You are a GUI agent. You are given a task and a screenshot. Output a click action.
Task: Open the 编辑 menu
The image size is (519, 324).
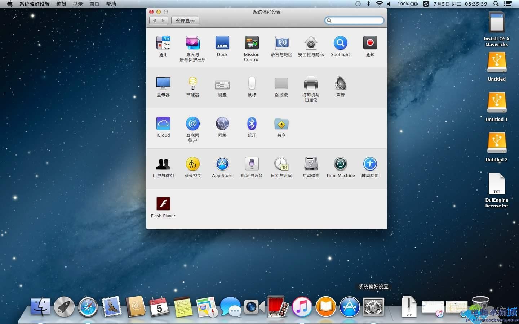pos(61,4)
